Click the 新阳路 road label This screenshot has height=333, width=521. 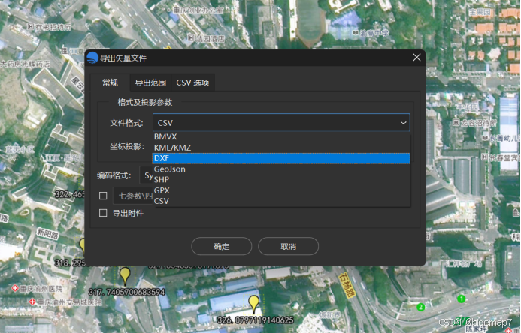pyautogui.click(x=47, y=234)
